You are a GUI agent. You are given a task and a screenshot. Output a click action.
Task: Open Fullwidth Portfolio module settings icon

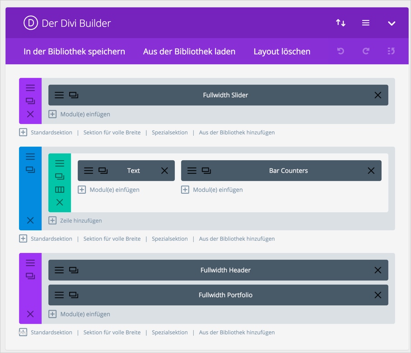(x=59, y=295)
